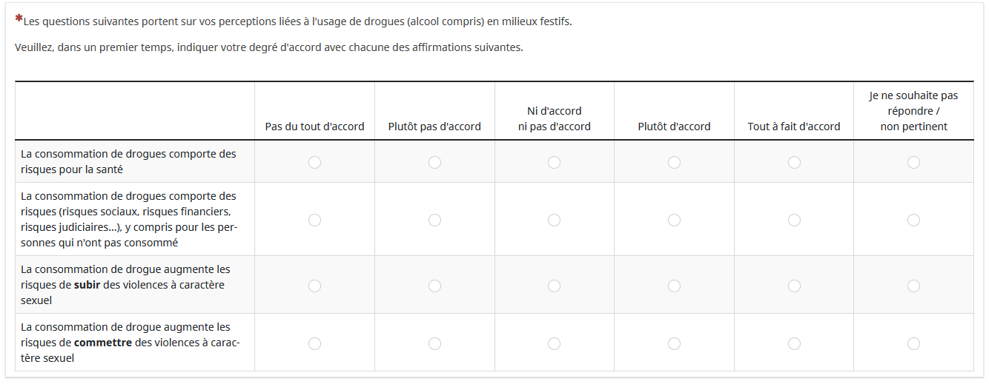Select 'Plutôt pas d'accord' for commettre des violences

tap(434, 343)
